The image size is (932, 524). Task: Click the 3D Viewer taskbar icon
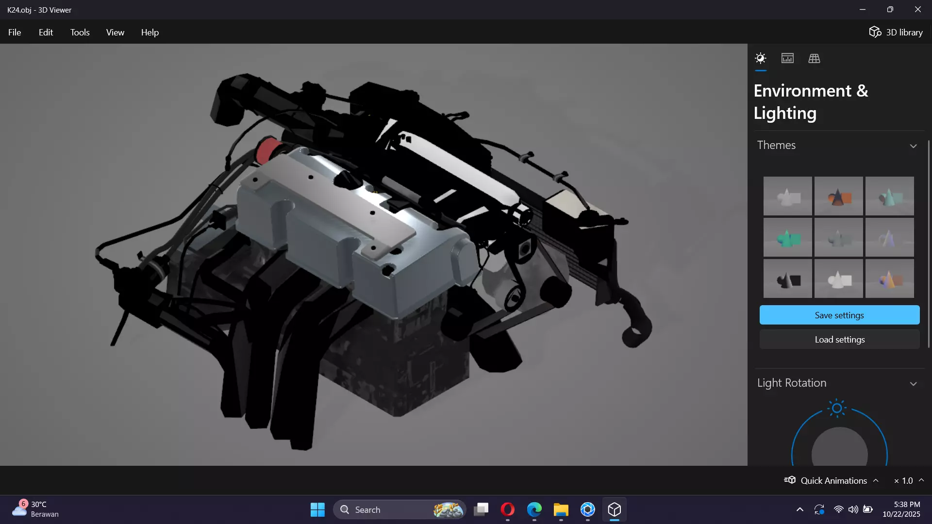615,509
